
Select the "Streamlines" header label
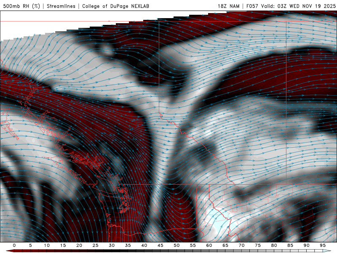(x=61, y=6)
